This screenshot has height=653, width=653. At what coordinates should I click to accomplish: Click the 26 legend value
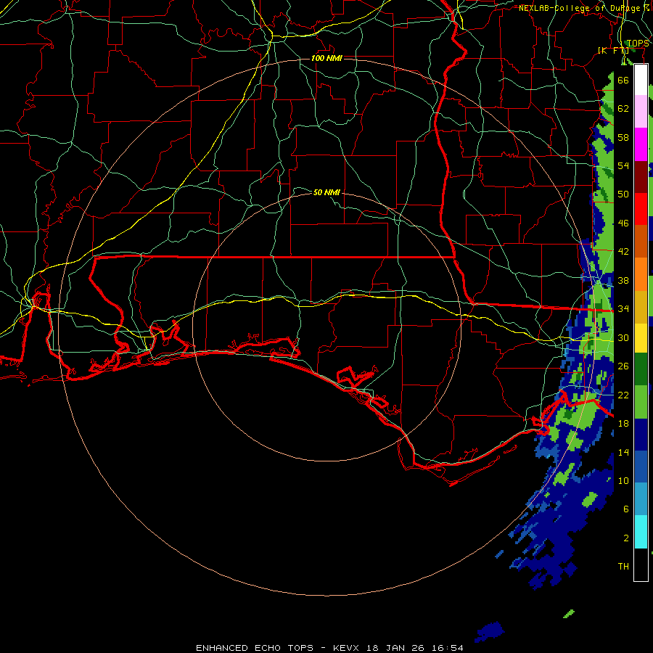(623, 366)
